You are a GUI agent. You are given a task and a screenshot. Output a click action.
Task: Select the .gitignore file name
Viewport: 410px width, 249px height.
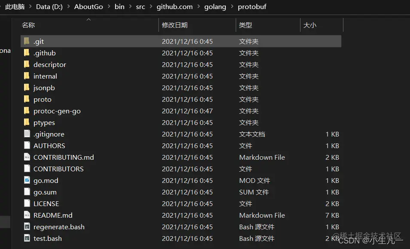pyautogui.click(x=49, y=134)
